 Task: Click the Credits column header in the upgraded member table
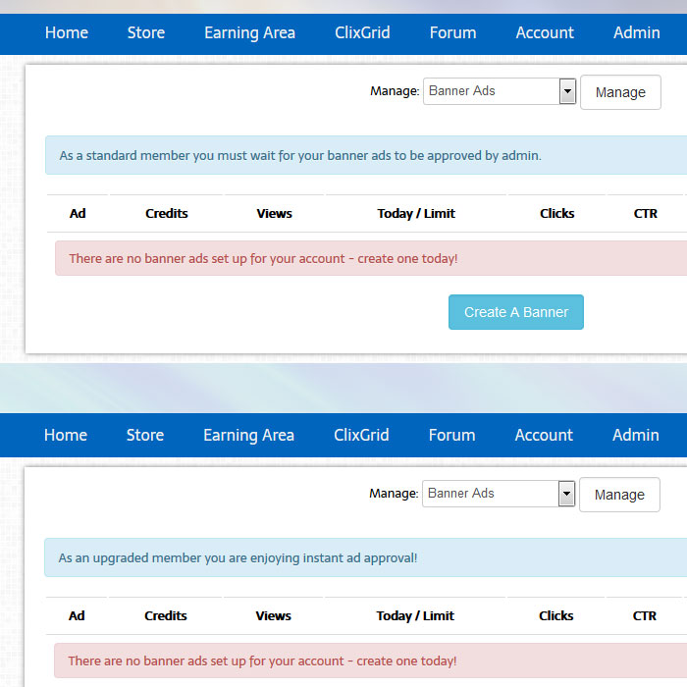coord(166,615)
